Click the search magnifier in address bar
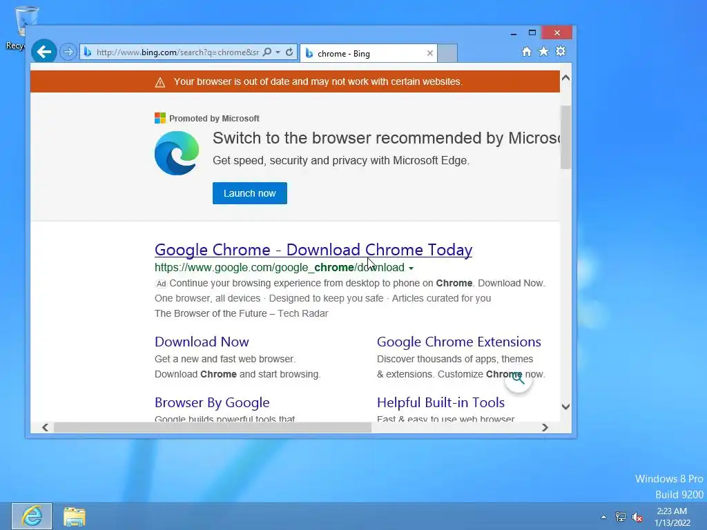The height and width of the screenshot is (530, 707). click(x=267, y=52)
